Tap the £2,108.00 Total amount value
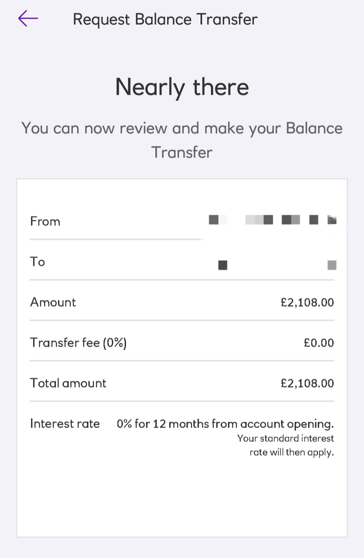 coord(307,383)
